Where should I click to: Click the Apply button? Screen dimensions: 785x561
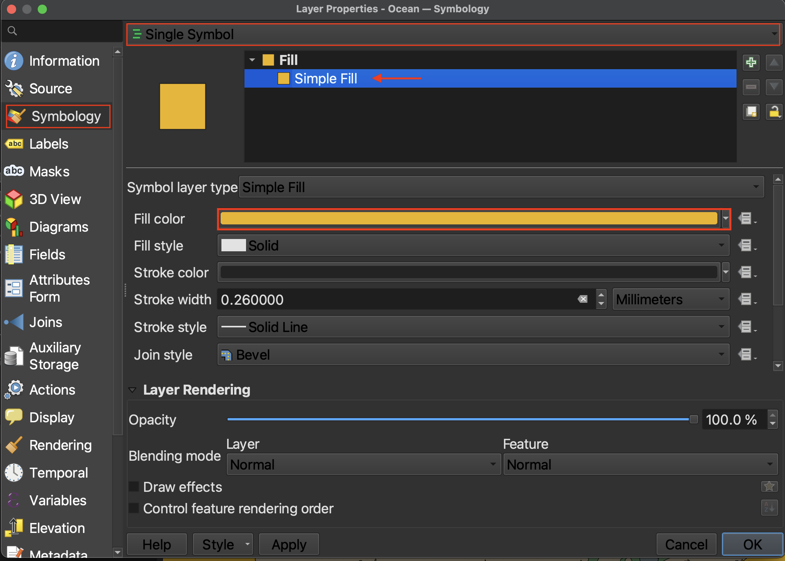point(289,544)
